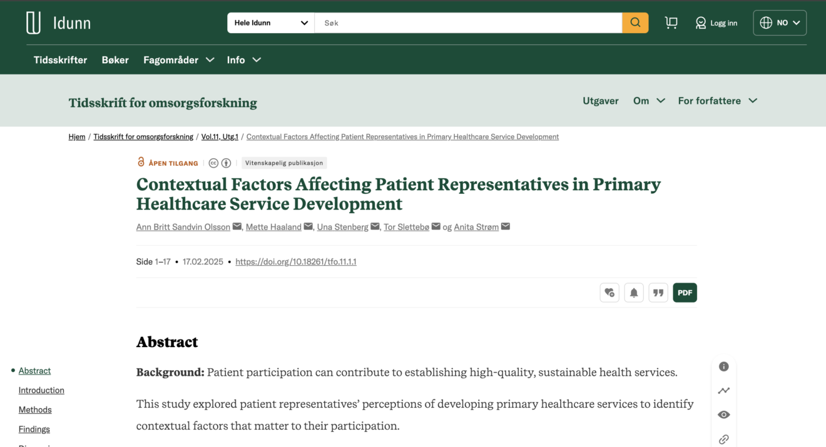826x447 pixels.
Task: Click into the Søk search field
Action: [x=469, y=23]
